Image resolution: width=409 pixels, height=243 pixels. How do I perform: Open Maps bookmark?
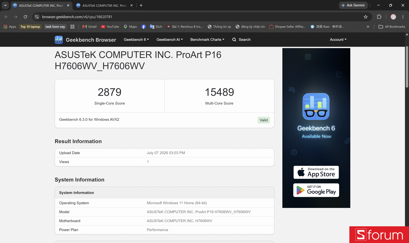coord(130,27)
